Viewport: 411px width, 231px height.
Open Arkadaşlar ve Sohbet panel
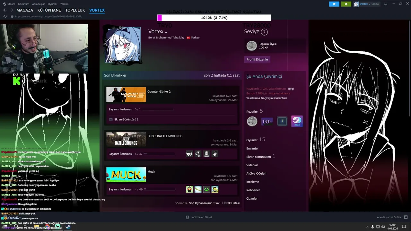(392, 217)
